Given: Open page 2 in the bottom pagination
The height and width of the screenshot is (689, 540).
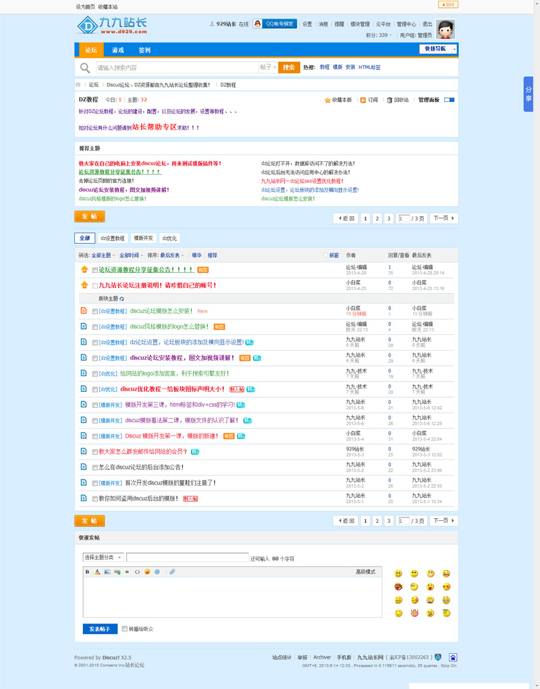Looking at the screenshot, I should (x=377, y=521).
